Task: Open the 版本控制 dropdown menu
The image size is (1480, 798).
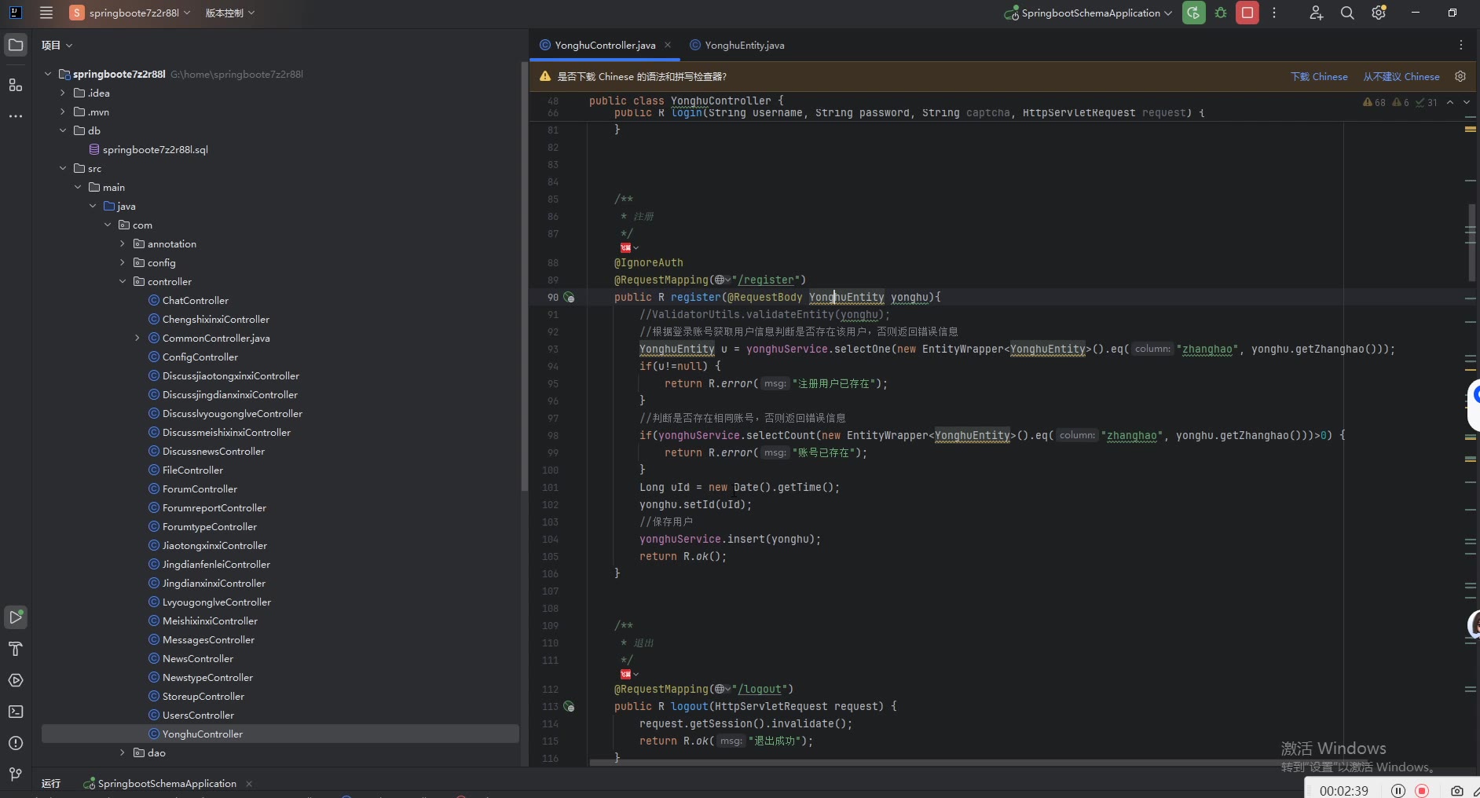Action: (x=229, y=13)
